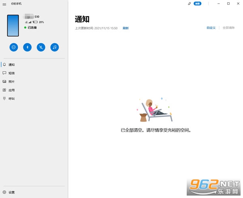
Task: Click the 全部清除 clear all button
Action: pyautogui.click(x=228, y=28)
